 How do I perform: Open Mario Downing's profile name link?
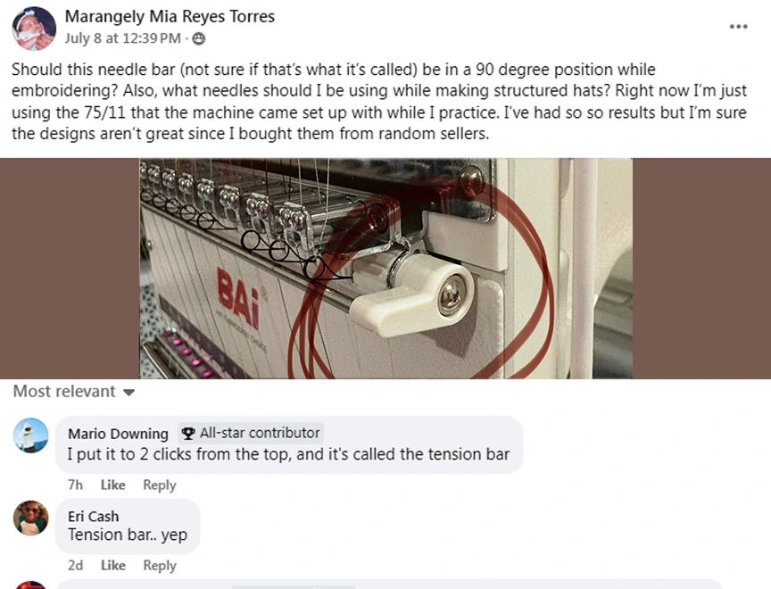[x=118, y=434]
